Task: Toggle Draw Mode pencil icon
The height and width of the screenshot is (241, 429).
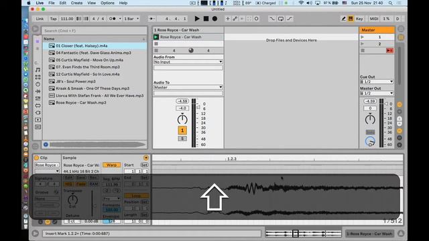Action: point(343,19)
